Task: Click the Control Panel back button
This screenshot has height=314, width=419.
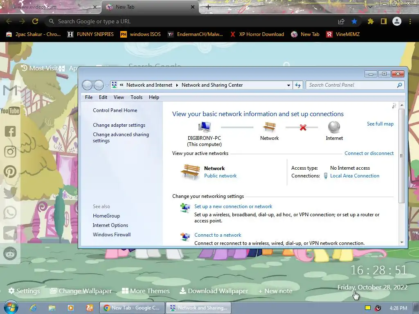Action: click(x=88, y=85)
